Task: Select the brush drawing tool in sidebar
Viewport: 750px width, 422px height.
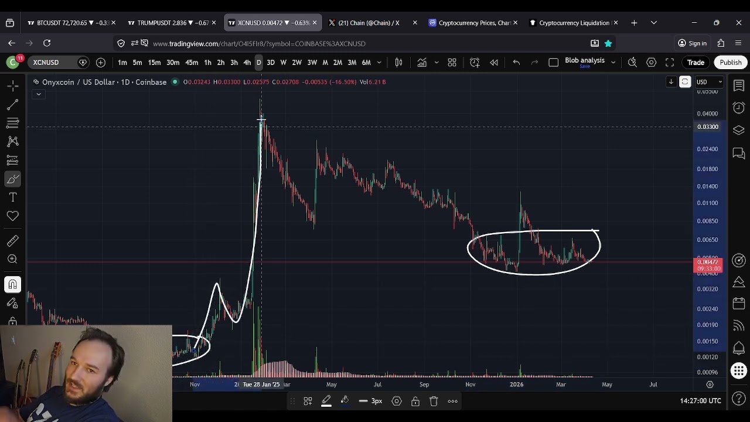Action: (12, 179)
